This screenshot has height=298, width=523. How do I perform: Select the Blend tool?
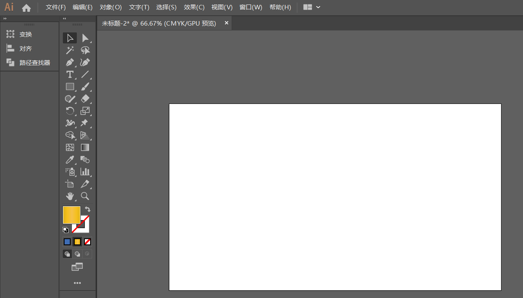[85, 160]
